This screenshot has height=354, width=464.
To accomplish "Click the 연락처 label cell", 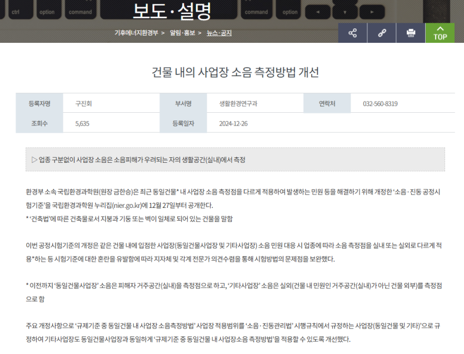I will tap(327, 104).
